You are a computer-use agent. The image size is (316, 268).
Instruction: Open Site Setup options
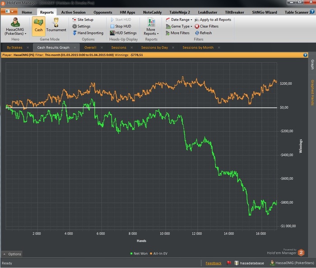tap(83, 19)
